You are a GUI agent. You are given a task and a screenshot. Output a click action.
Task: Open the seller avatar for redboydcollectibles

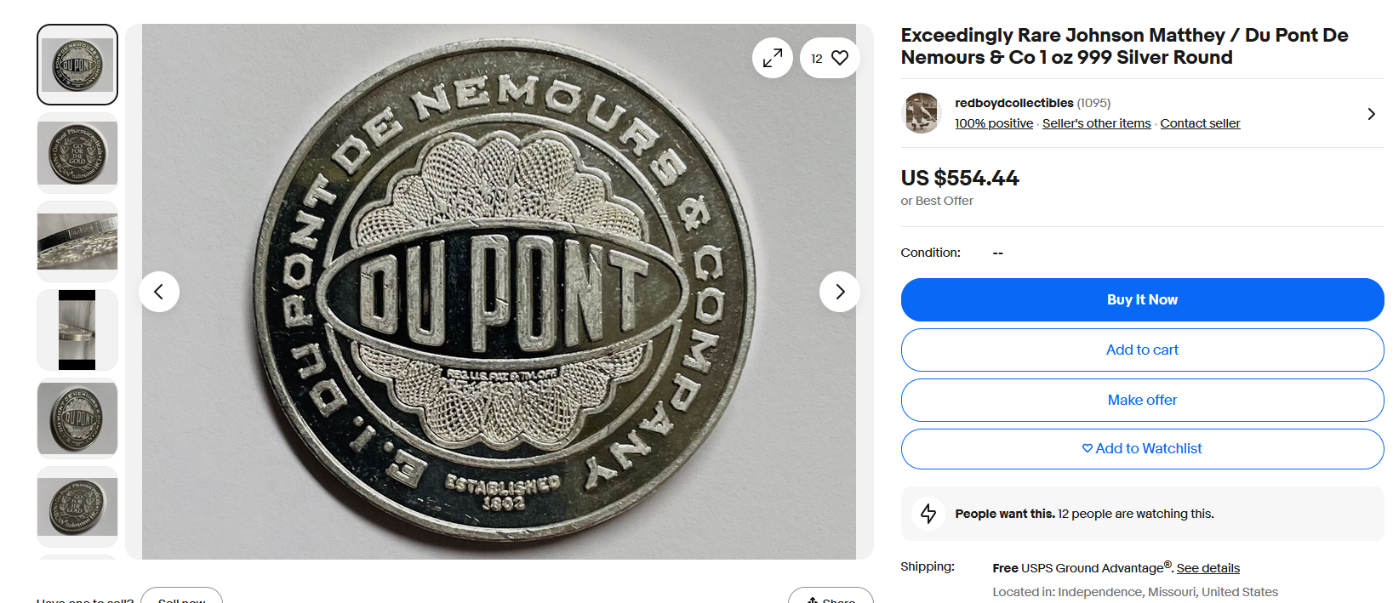[922, 113]
